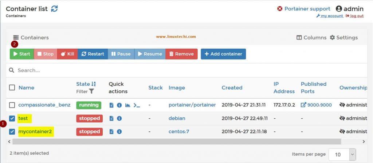Click the refresh icon beside Container list

[54, 9]
